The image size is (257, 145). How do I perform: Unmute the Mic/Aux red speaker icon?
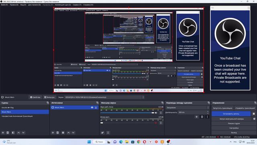[x=156, y=123]
